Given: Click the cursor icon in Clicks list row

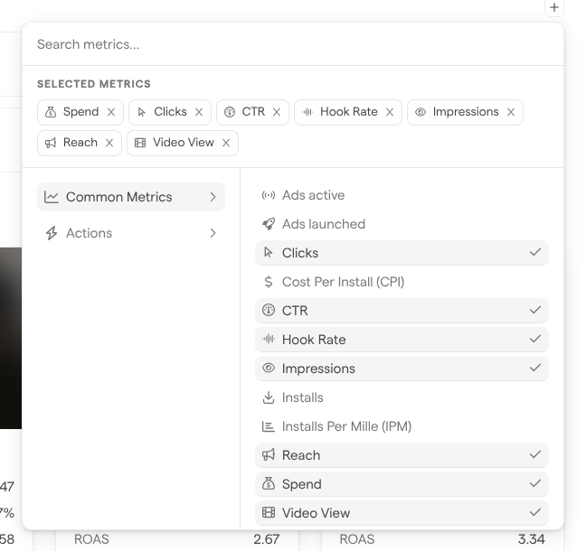Looking at the screenshot, I should coord(268,253).
